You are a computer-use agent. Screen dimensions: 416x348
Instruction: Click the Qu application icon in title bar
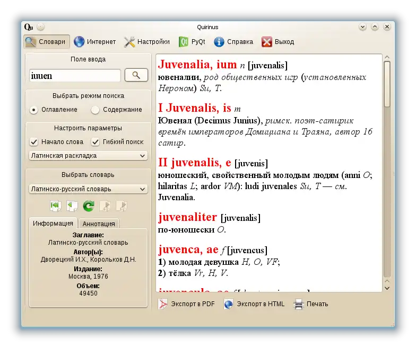pyautogui.click(x=29, y=27)
